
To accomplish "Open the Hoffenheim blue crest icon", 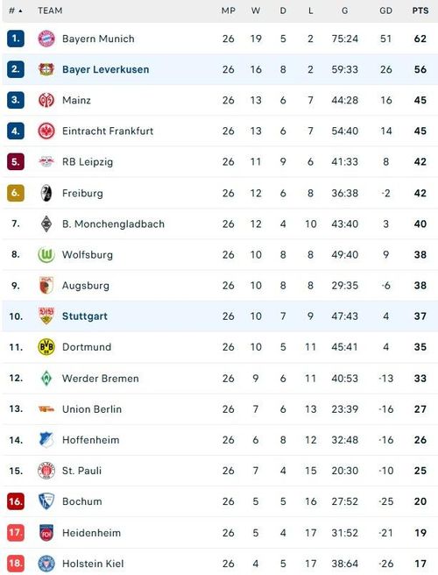I will tap(46, 440).
